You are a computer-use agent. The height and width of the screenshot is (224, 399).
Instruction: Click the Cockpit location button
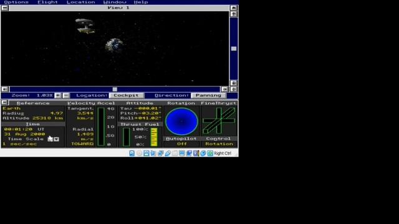pos(126,95)
